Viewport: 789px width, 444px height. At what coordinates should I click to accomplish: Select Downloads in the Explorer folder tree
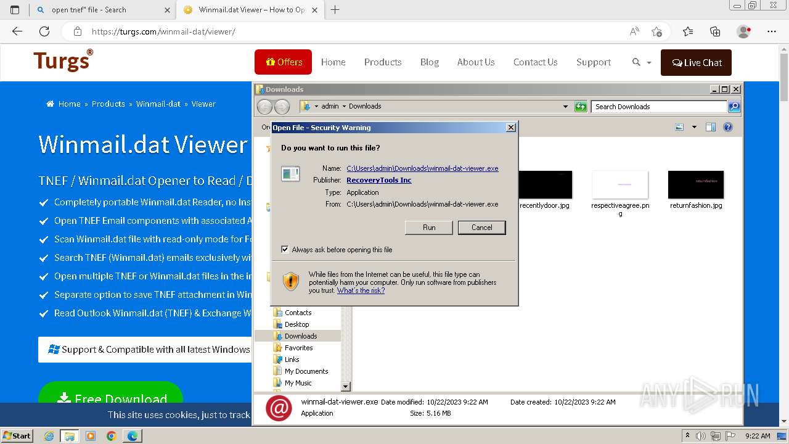coord(301,336)
